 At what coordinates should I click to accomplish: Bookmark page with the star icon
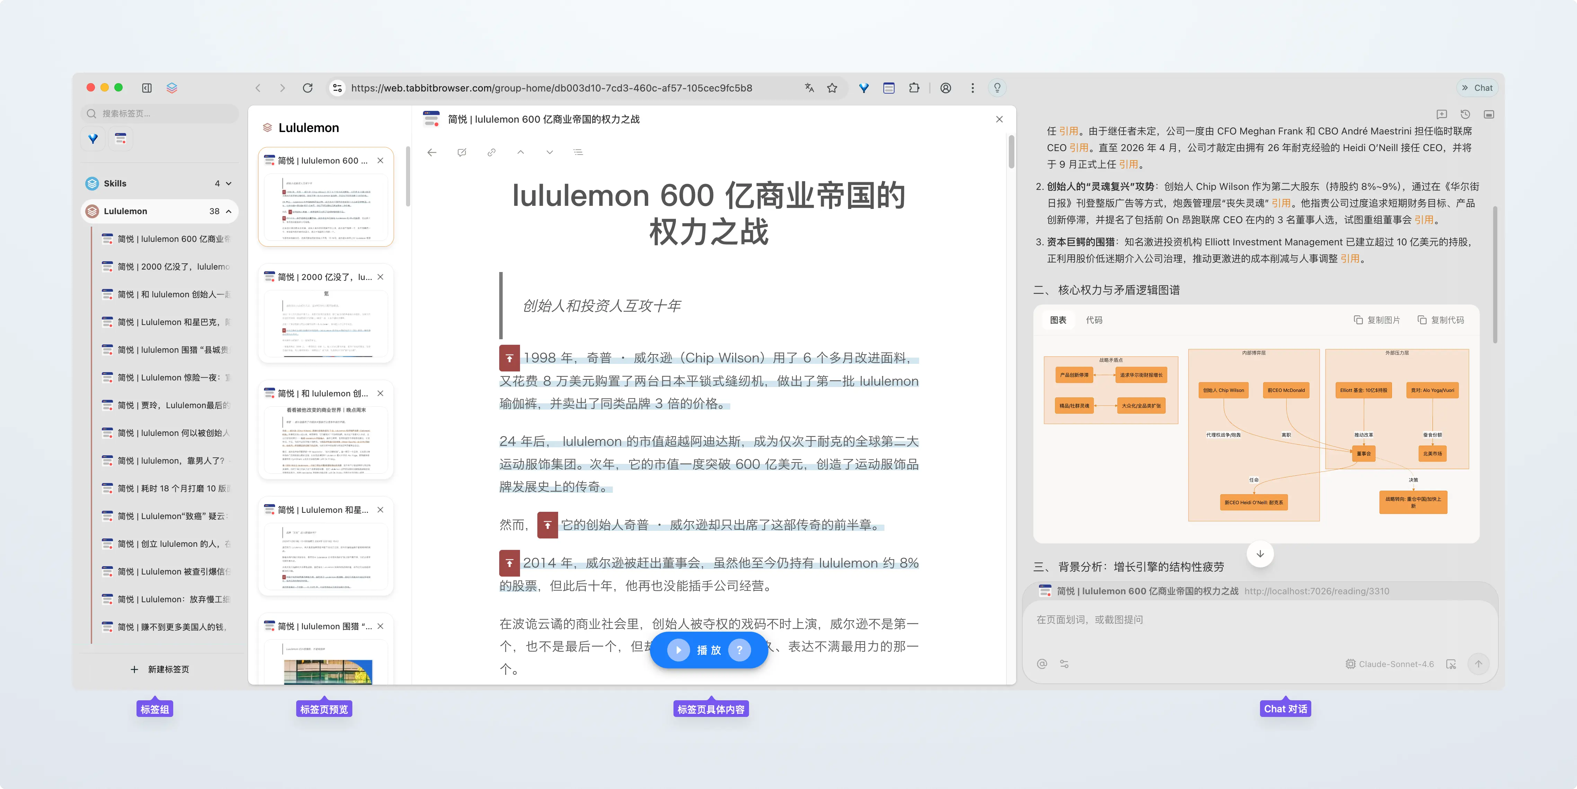coord(832,88)
